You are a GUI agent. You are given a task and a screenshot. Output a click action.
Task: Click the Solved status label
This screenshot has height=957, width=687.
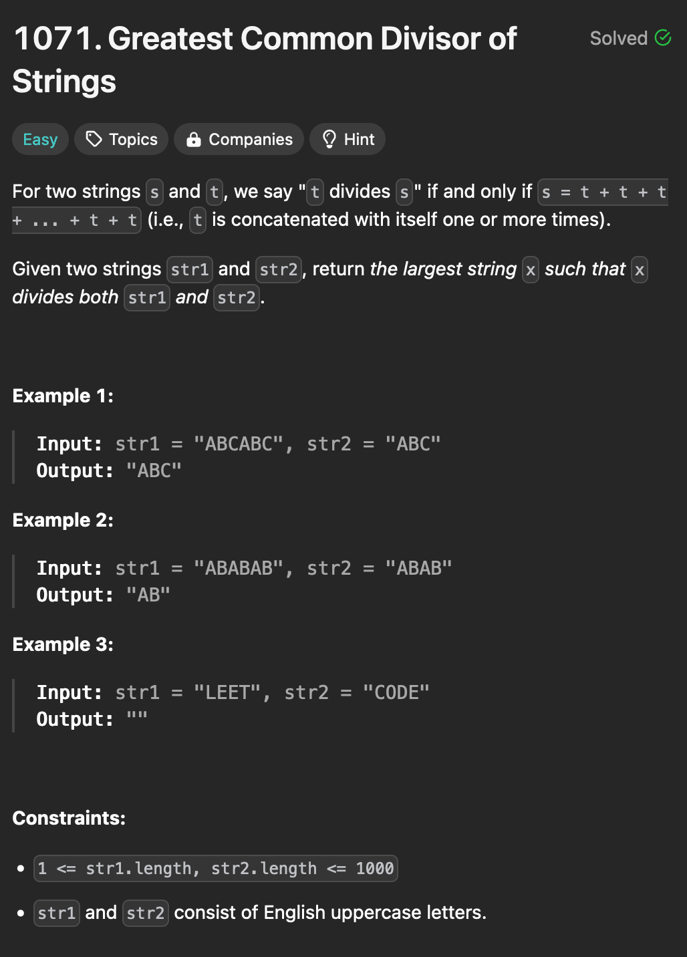[x=619, y=38]
